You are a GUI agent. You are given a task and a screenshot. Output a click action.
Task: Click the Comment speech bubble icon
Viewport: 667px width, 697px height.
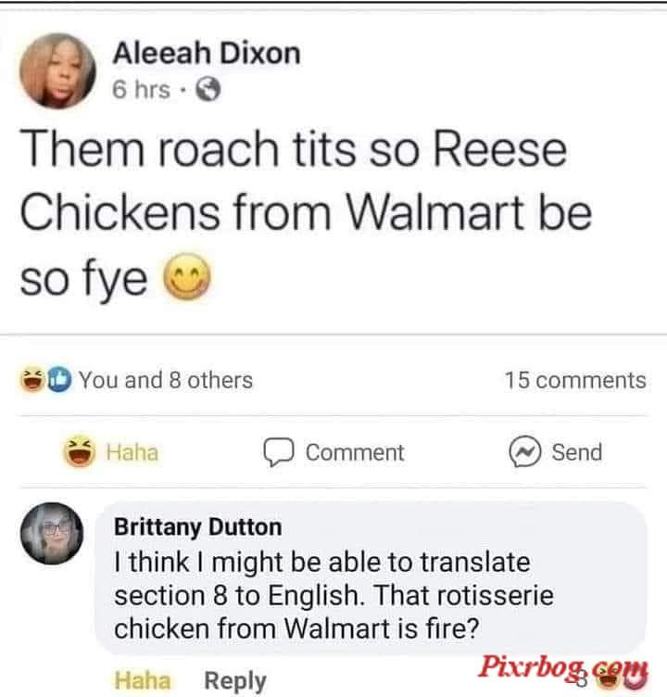pos(279,452)
